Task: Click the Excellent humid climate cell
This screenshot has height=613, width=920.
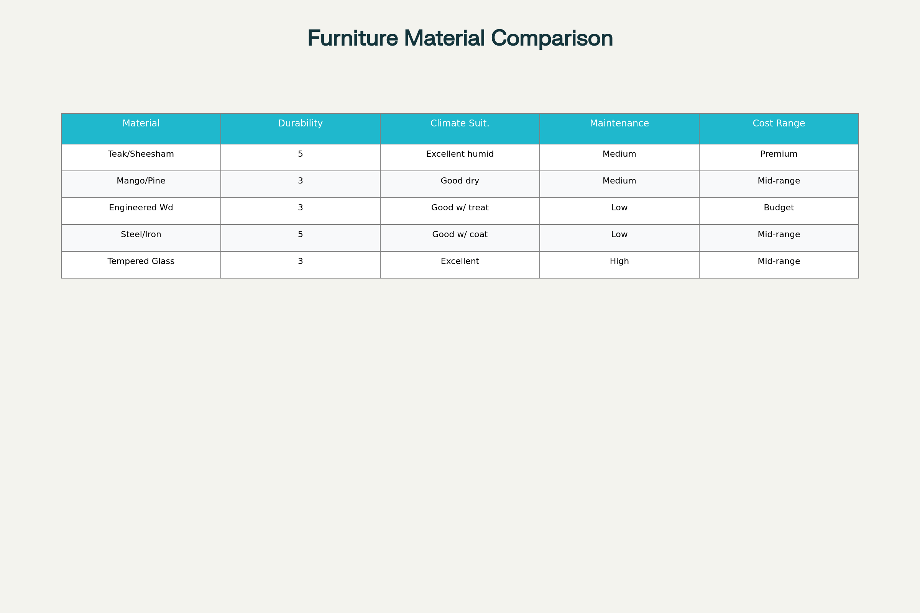Action: click(x=460, y=154)
